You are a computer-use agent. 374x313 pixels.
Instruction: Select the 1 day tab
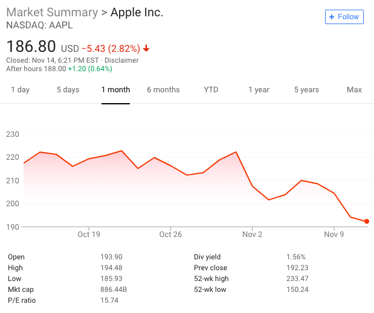20,90
